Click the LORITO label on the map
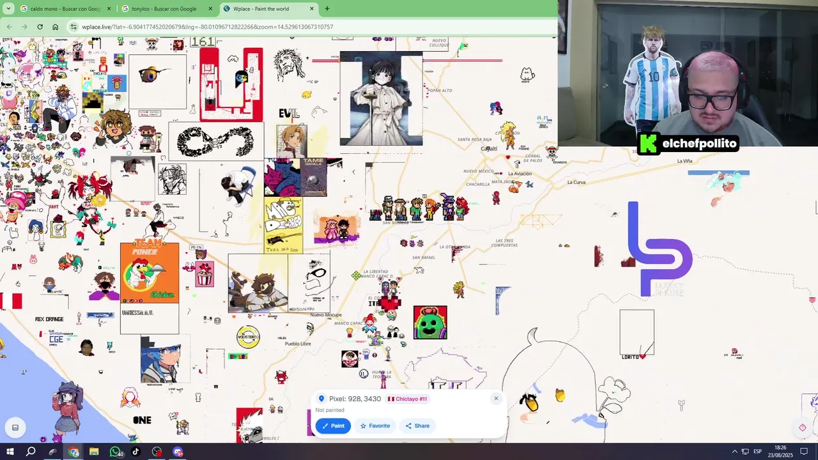Viewport: 818px width, 460px height. coord(630,357)
